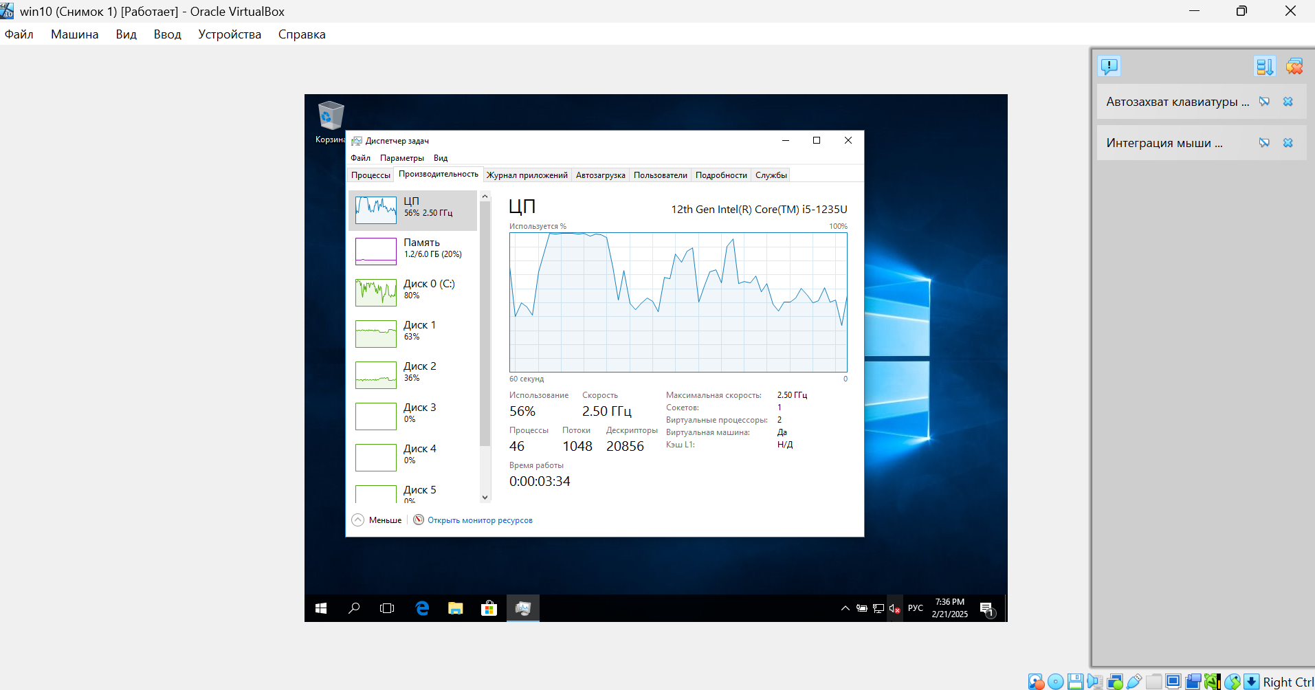Switch to the Пользователи tab
This screenshot has height=690, width=1315.
coord(661,175)
